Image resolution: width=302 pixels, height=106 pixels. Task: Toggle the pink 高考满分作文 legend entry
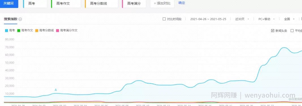coord(67,30)
